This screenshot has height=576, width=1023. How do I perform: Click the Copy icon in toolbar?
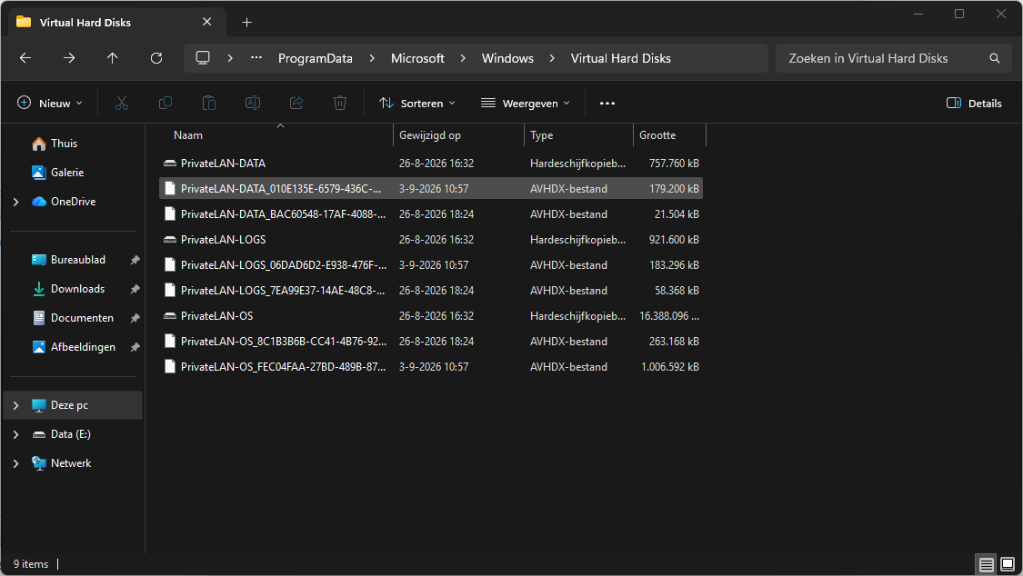coord(165,103)
